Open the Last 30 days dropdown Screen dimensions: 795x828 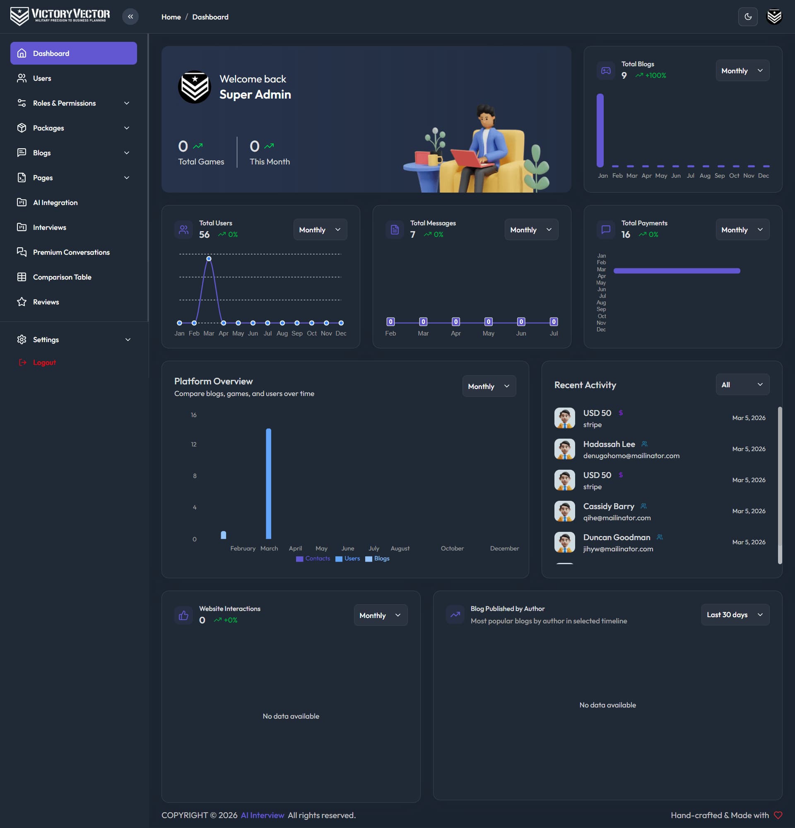(x=735, y=615)
